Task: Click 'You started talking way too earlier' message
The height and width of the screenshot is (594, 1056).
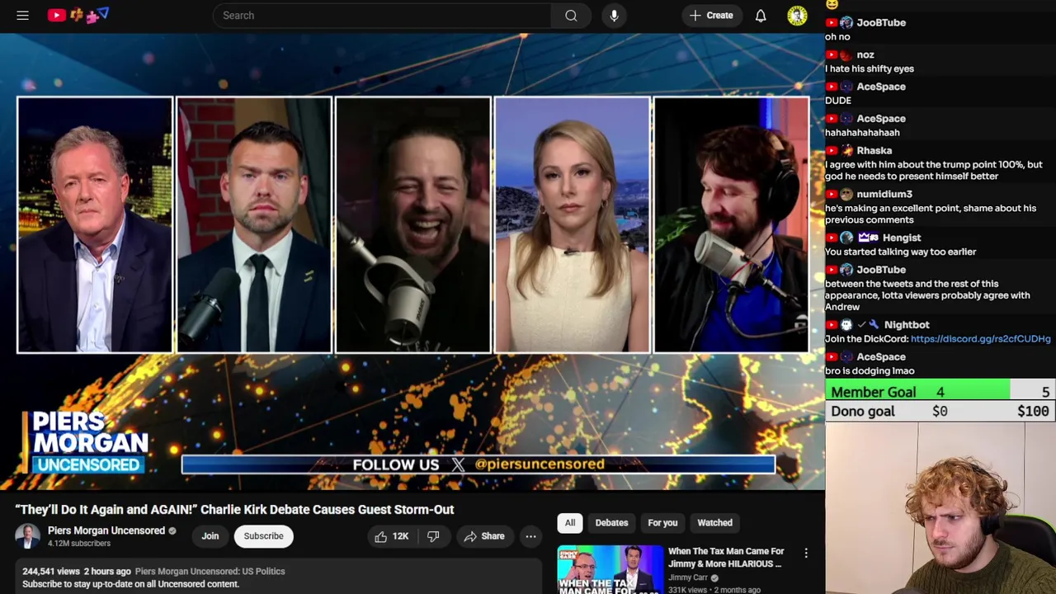Action: coord(900,252)
